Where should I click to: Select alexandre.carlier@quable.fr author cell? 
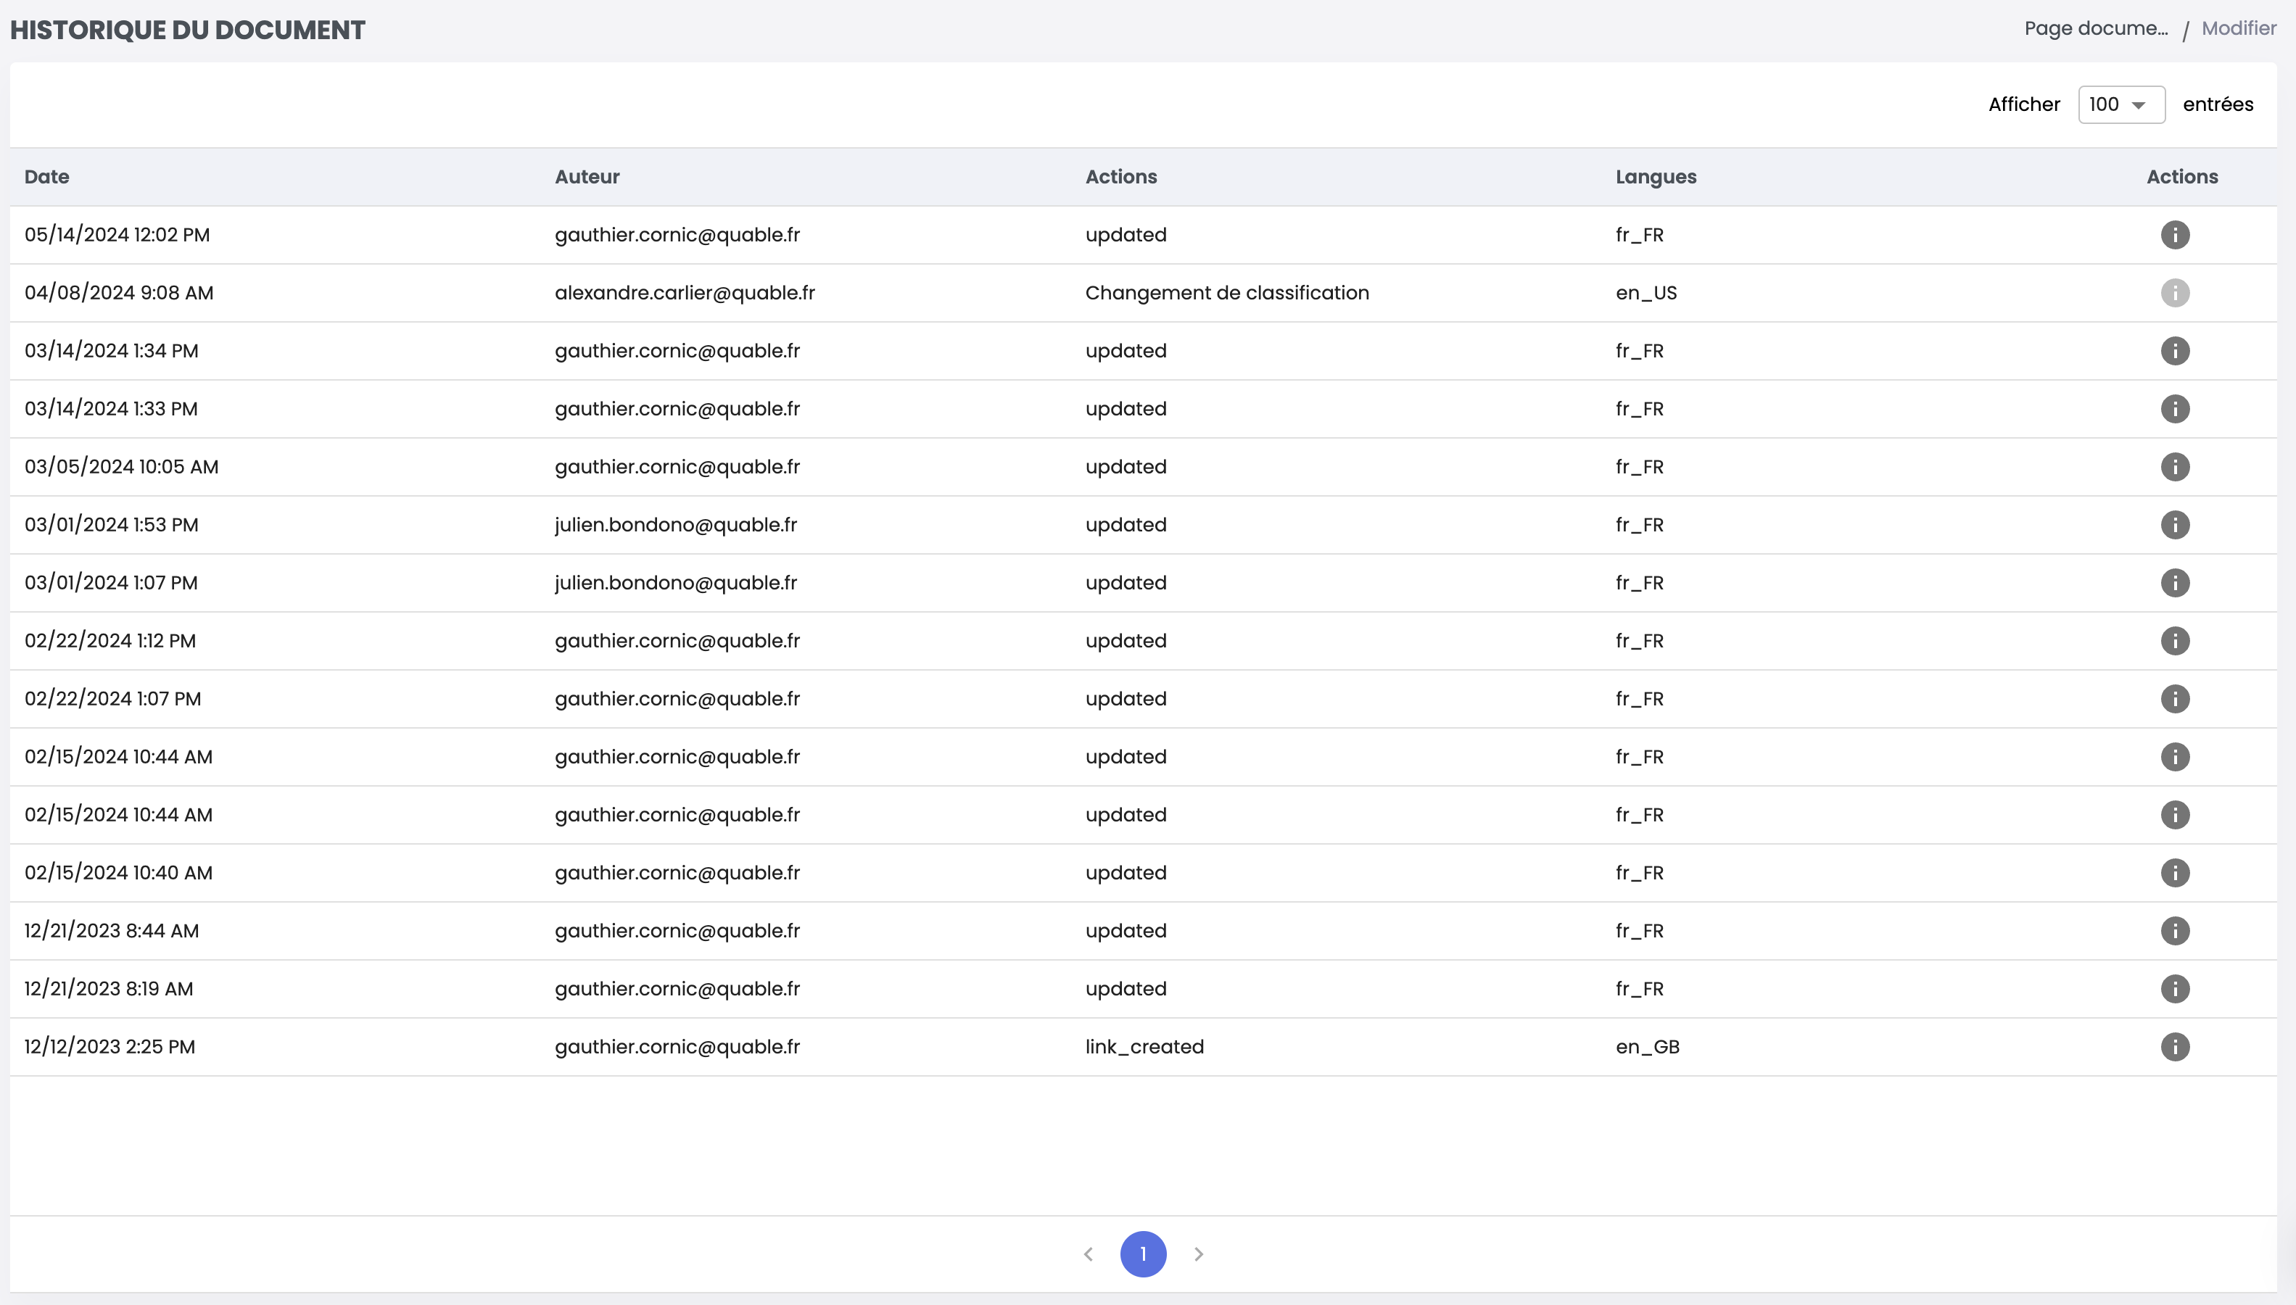(685, 293)
